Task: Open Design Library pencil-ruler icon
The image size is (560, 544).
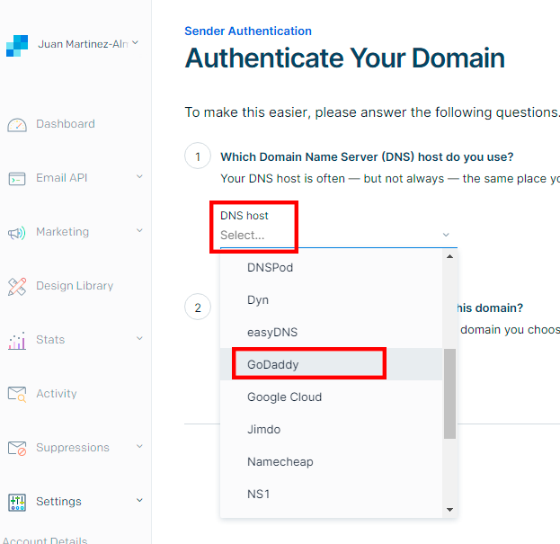Action: click(17, 287)
